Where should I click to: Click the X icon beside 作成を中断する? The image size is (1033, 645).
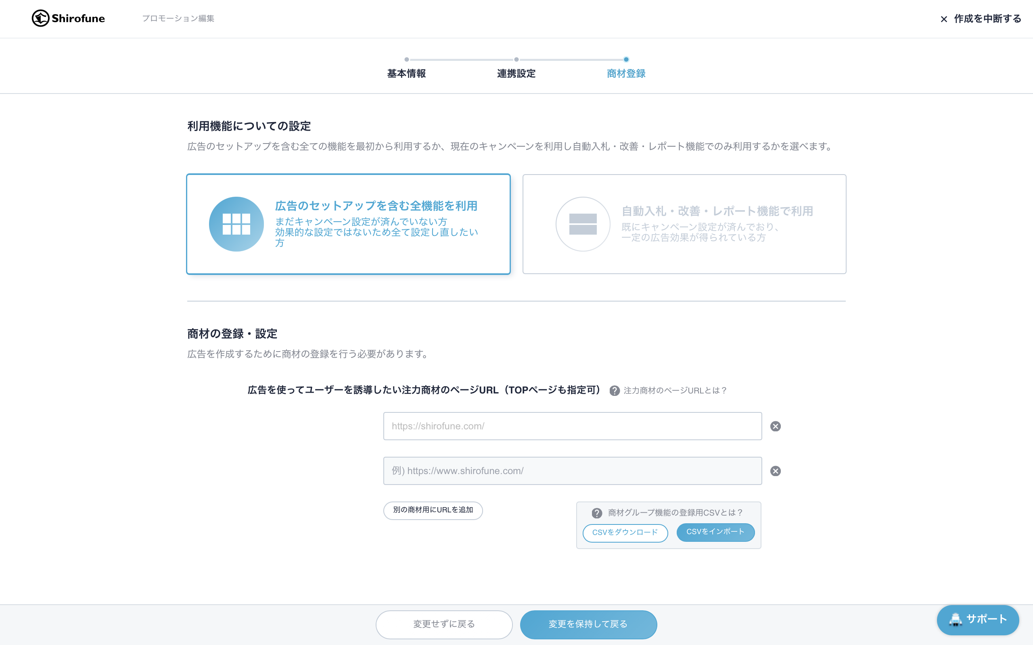tap(944, 19)
